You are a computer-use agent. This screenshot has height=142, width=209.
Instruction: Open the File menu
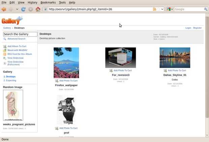(4, 3)
